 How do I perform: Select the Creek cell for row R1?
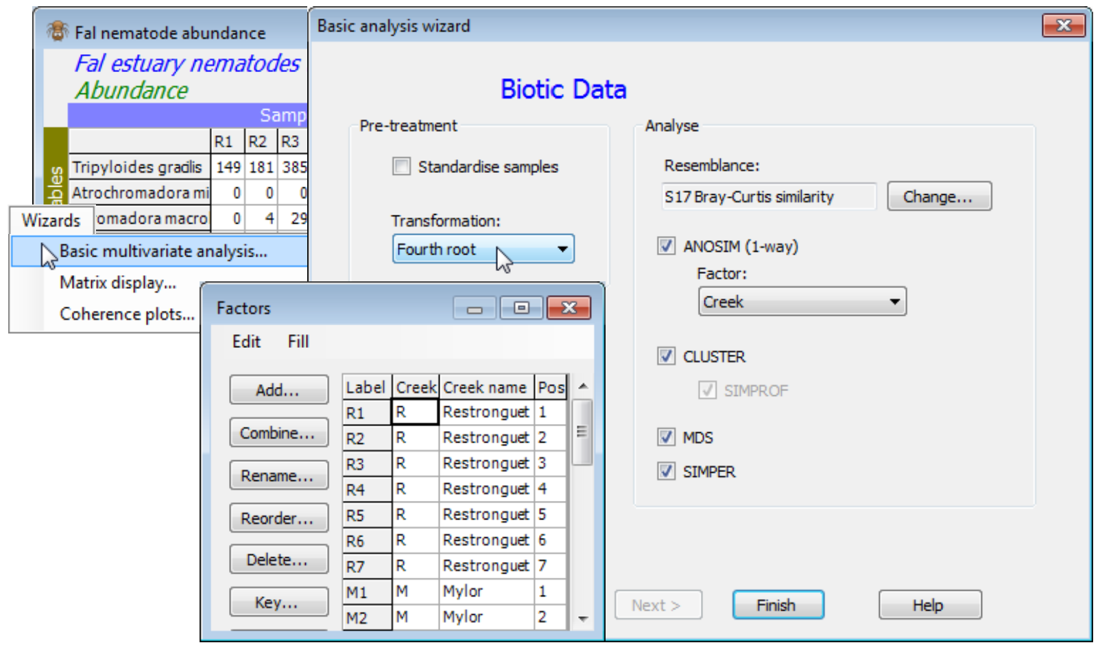coord(415,412)
